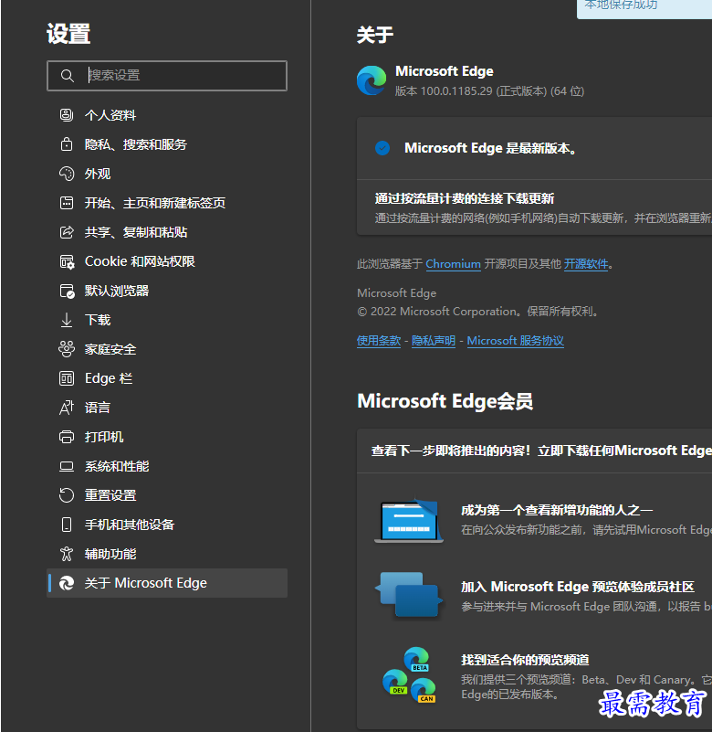Click the download arrow icon for 下载
The width and height of the screenshot is (712, 732).
pyautogui.click(x=67, y=320)
